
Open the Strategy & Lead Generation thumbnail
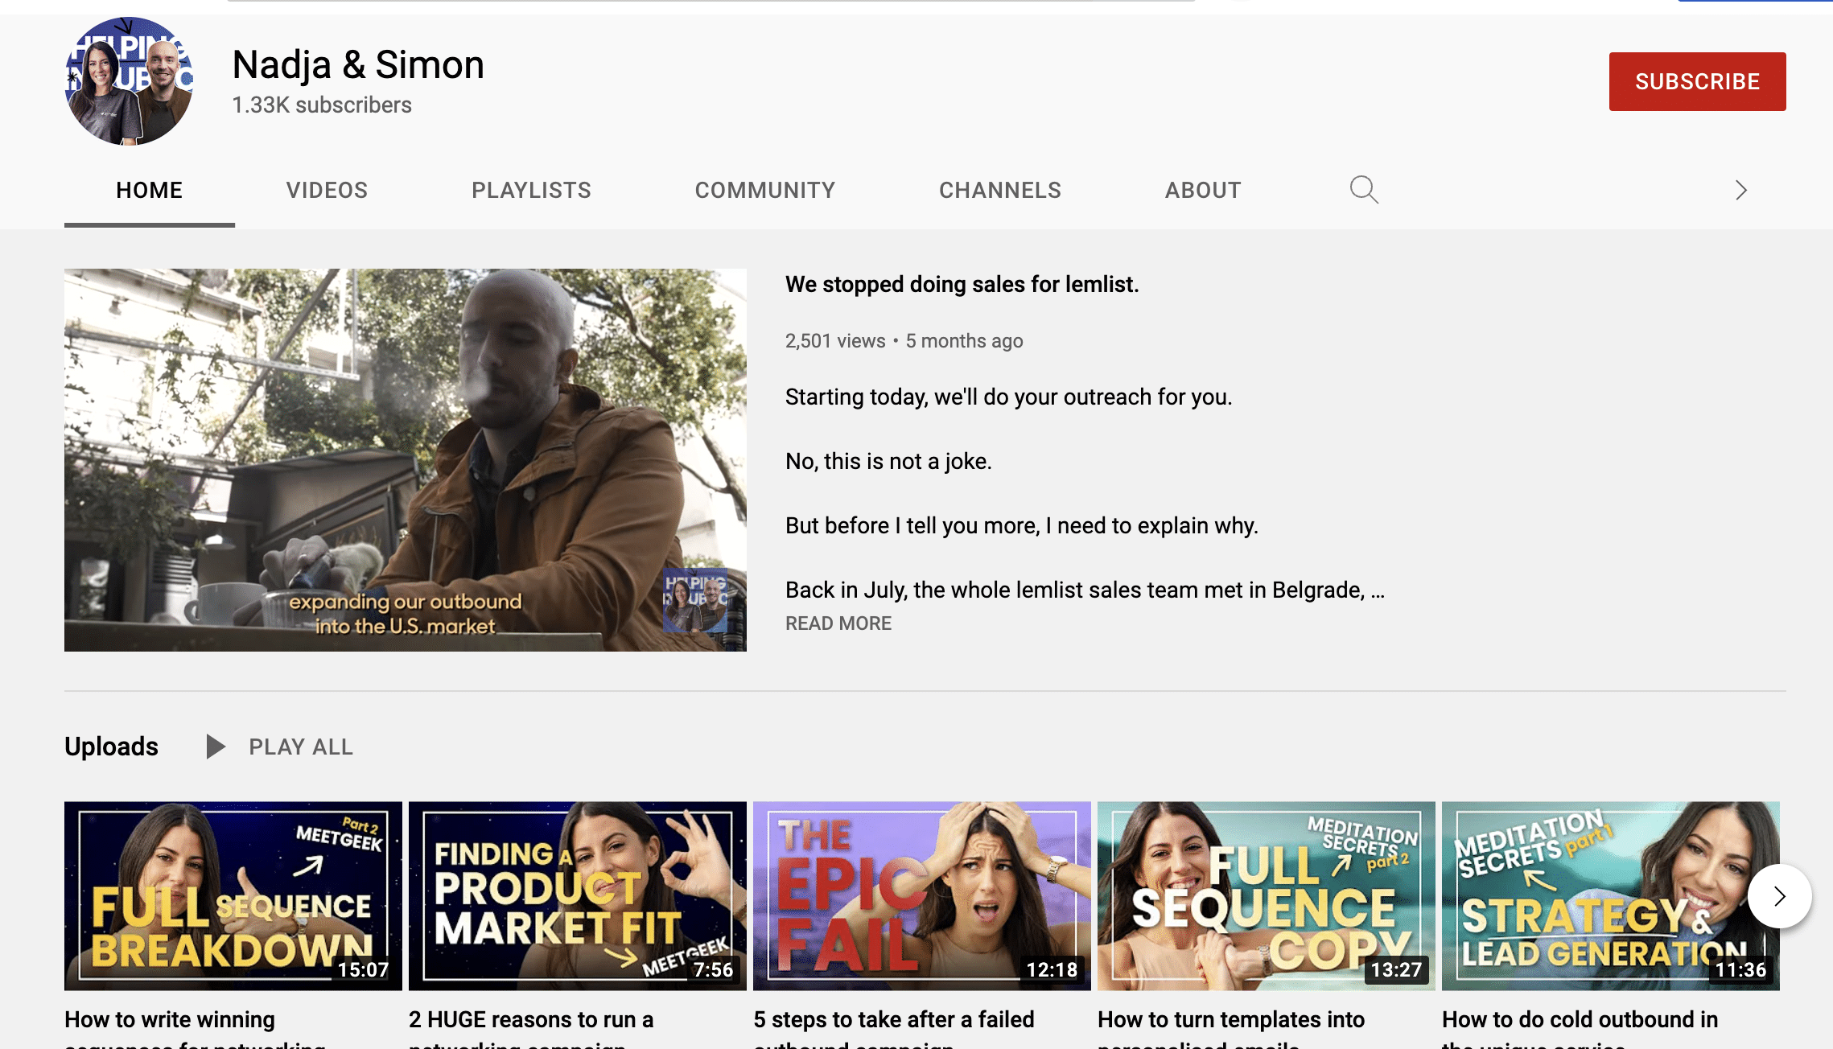pos(1611,896)
